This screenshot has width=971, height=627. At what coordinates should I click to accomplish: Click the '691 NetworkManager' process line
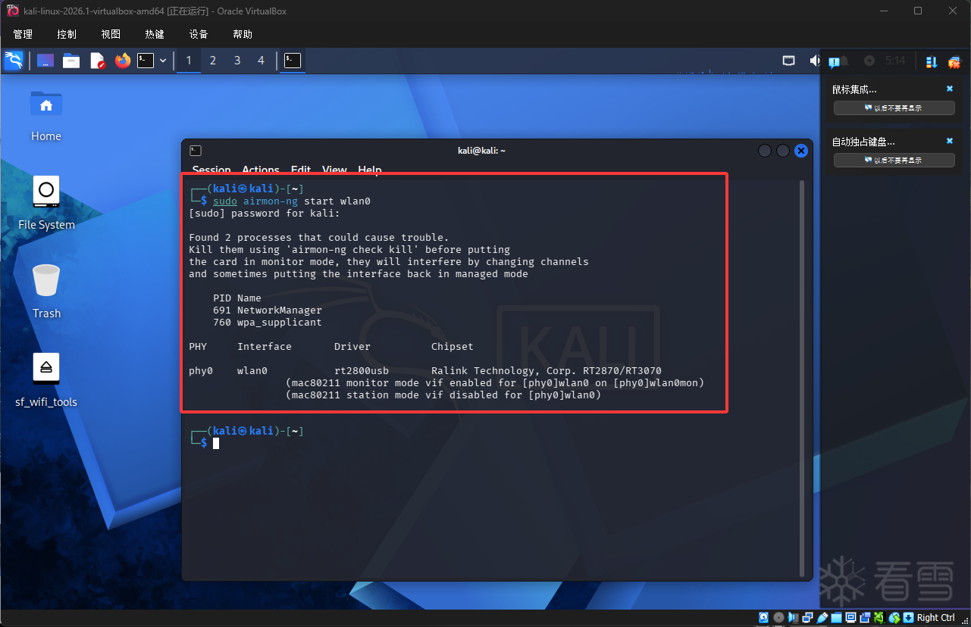click(x=268, y=310)
